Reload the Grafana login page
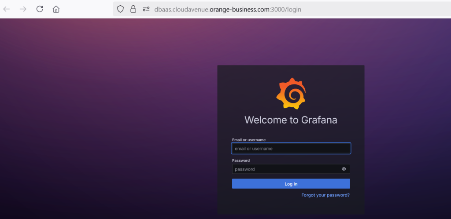This screenshot has height=219, width=451. pos(40,9)
